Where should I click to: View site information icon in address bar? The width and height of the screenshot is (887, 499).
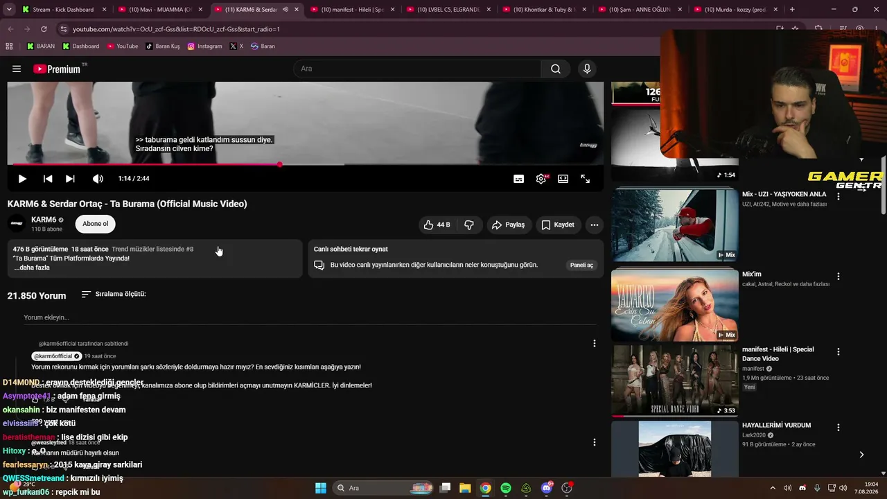pos(63,29)
